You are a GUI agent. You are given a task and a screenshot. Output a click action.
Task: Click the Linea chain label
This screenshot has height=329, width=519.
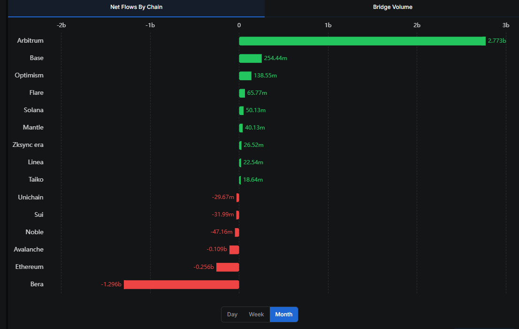pos(35,162)
